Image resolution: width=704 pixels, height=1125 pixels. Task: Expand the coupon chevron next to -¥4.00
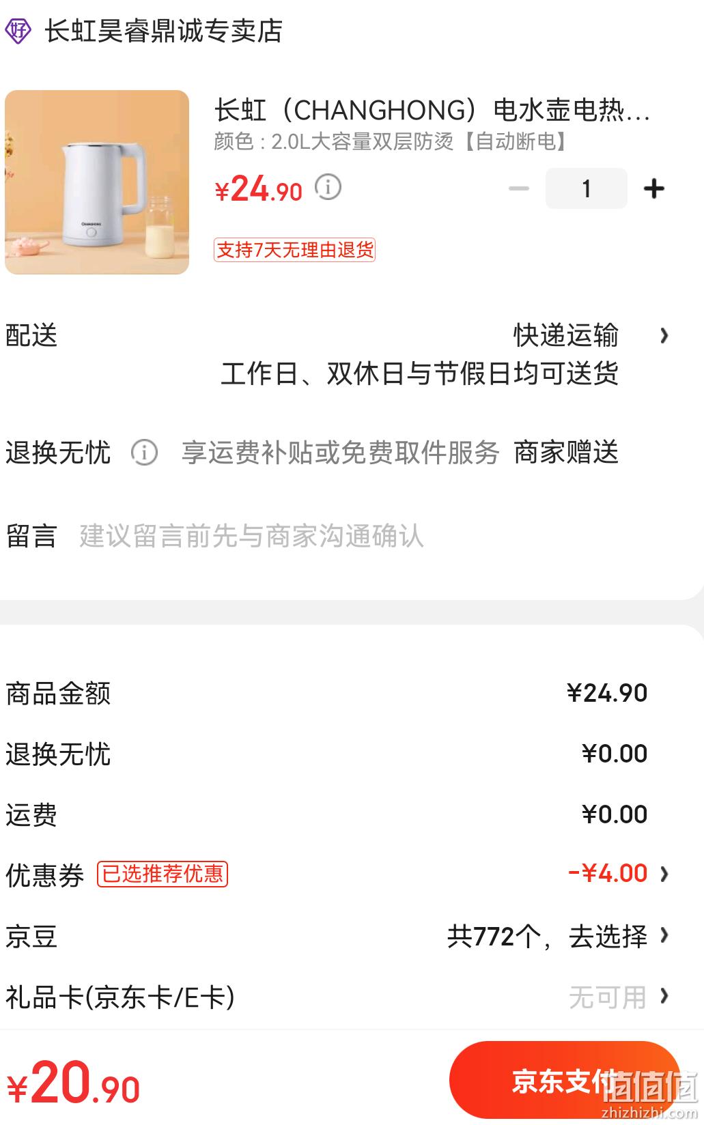664,874
